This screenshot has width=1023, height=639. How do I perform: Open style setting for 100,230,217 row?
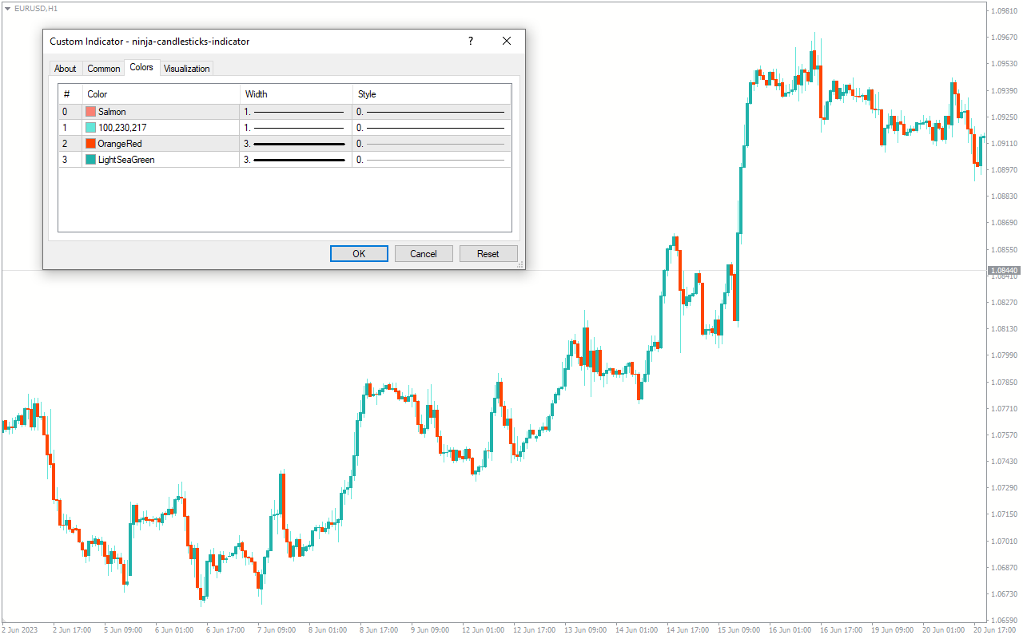pyautogui.click(x=432, y=128)
